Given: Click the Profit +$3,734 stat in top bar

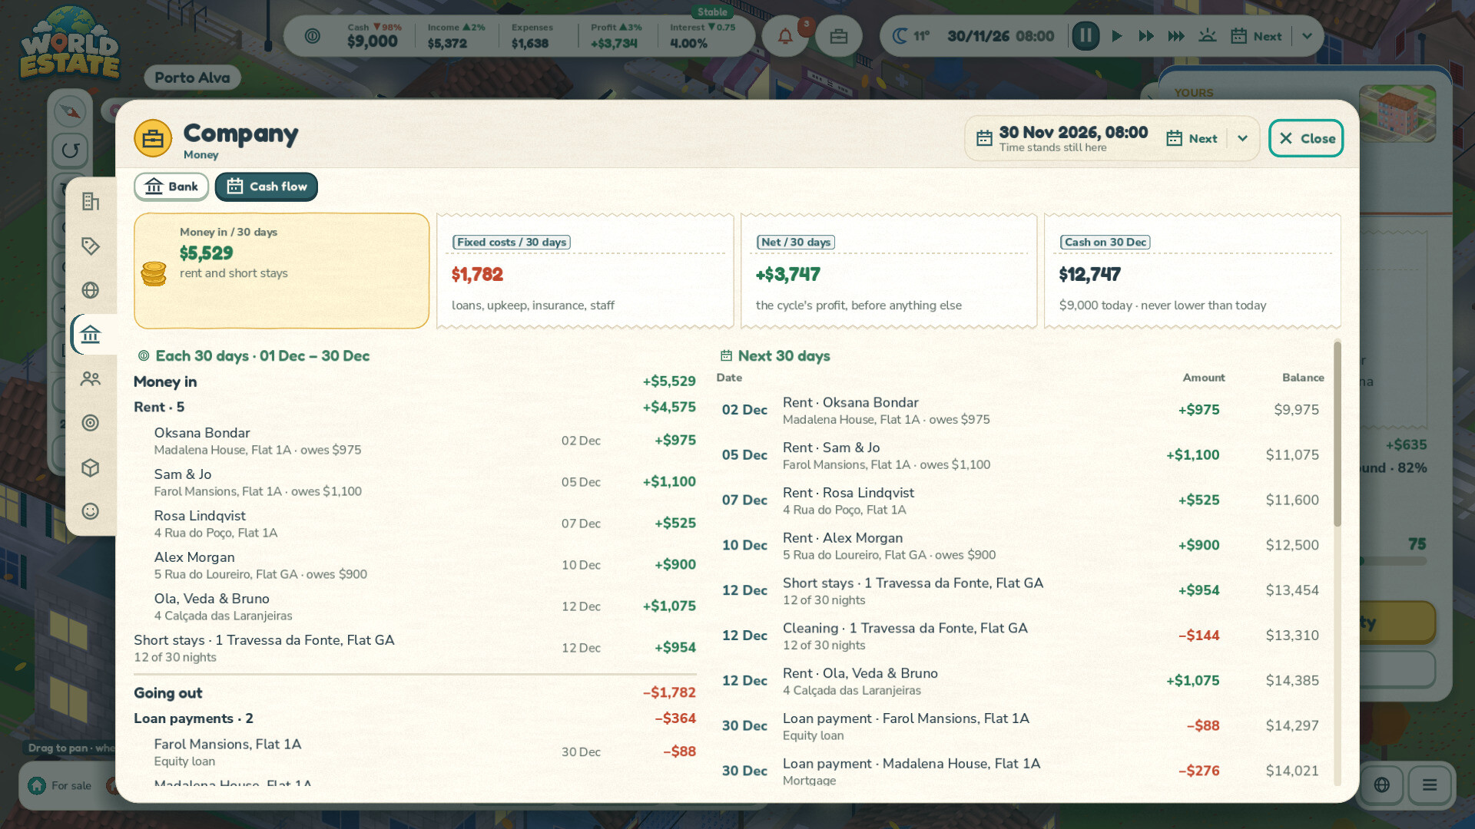Looking at the screenshot, I should coord(616,36).
